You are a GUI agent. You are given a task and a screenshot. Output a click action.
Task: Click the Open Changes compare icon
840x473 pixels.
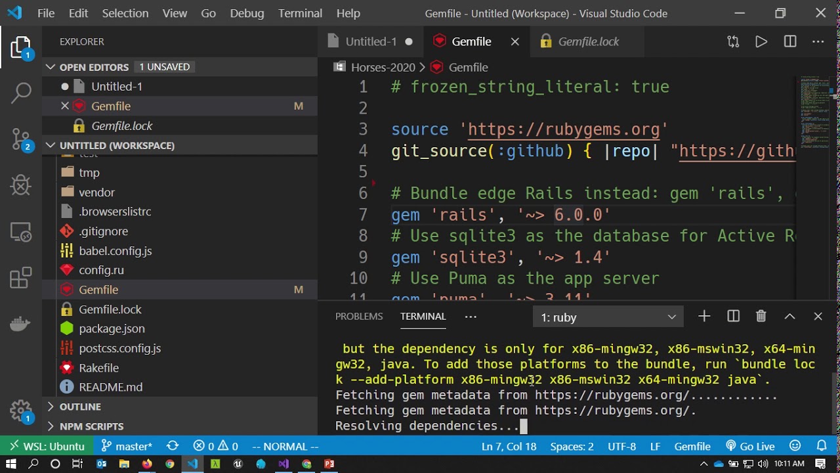(x=733, y=41)
